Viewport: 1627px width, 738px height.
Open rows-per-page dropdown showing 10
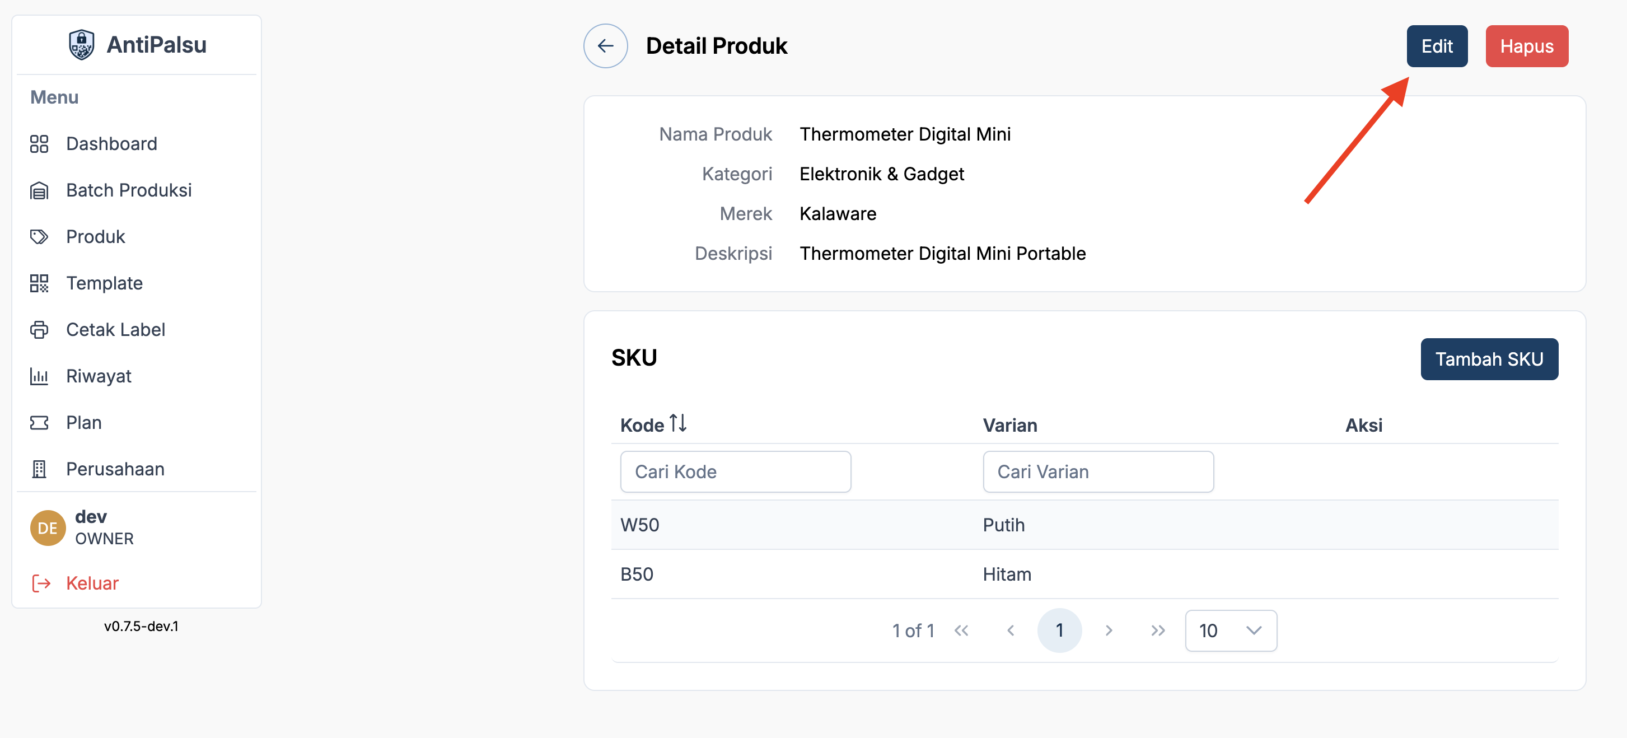point(1231,630)
